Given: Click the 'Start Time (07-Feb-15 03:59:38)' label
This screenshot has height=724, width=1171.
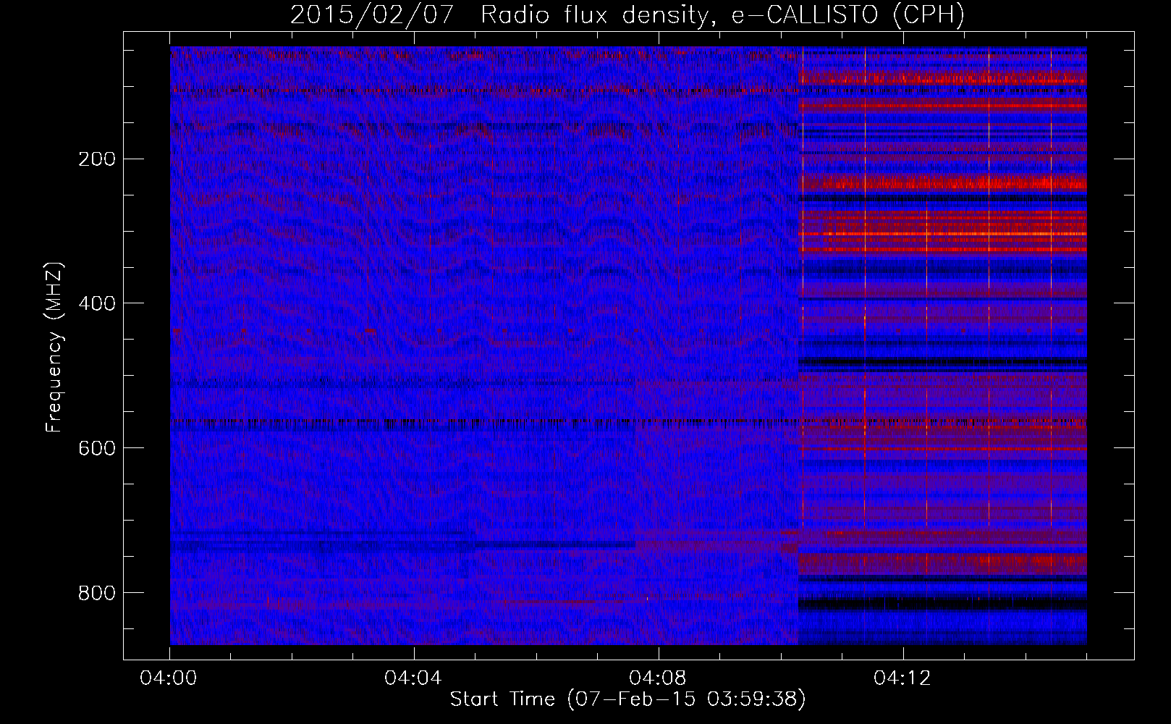Looking at the screenshot, I should coord(627,699).
